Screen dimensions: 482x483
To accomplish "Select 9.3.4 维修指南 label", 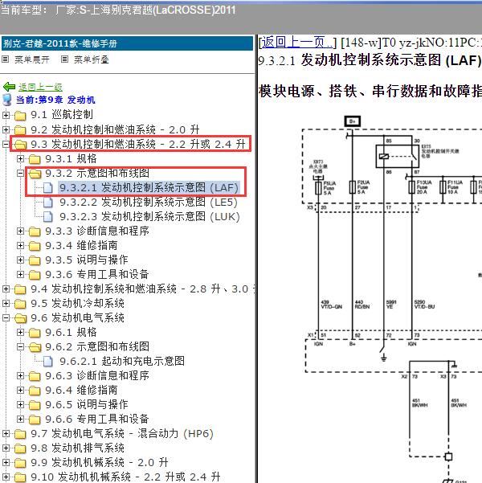I will point(81,245).
